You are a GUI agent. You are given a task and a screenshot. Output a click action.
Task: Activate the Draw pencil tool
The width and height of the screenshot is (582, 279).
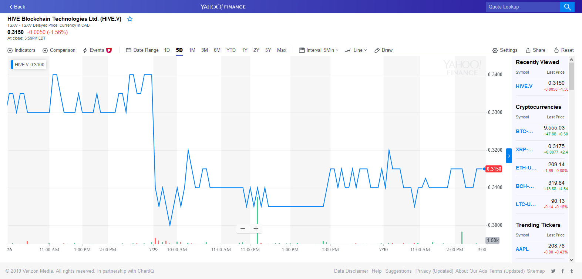(383, 50)
